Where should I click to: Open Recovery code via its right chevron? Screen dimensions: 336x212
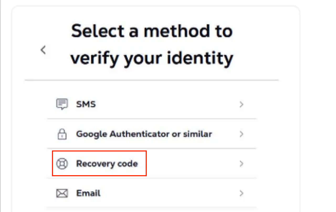241,164
